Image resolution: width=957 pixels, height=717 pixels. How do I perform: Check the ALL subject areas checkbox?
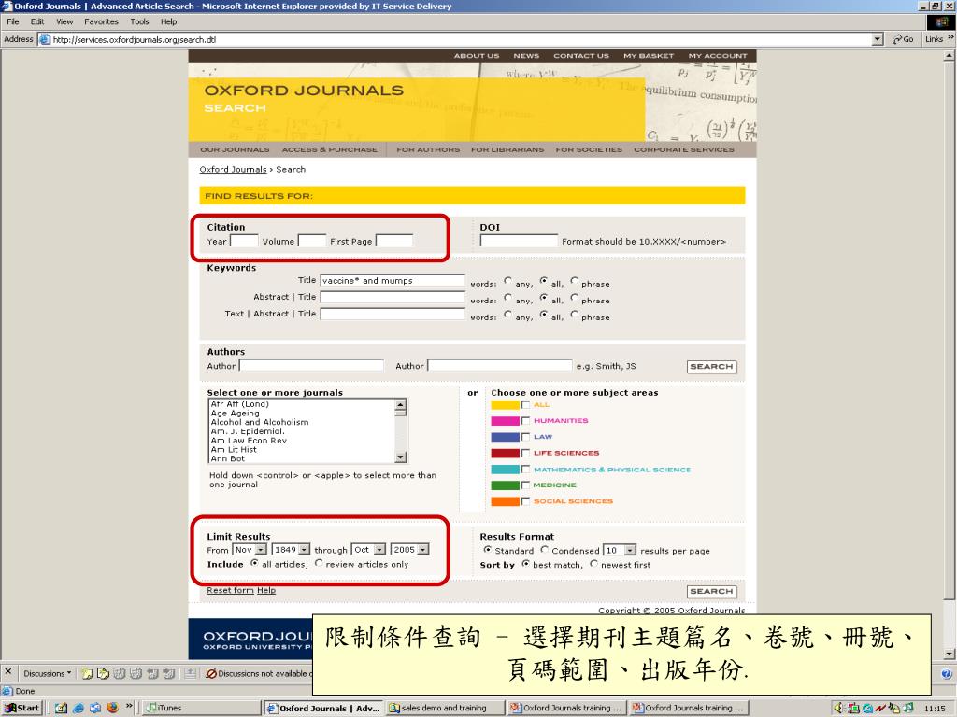pyautogui.click(x=525, y=405)
